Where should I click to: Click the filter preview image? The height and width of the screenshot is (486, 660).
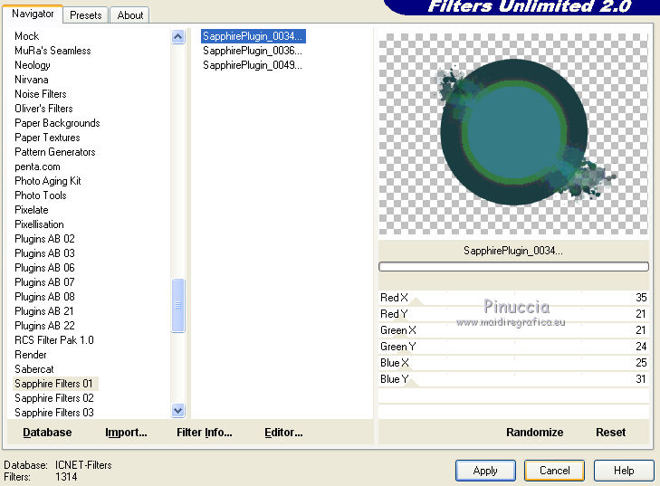513,134
